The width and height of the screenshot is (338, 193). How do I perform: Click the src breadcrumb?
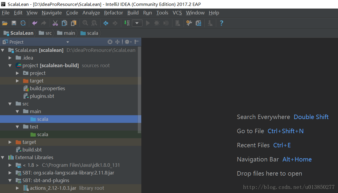tap(45, 33)
